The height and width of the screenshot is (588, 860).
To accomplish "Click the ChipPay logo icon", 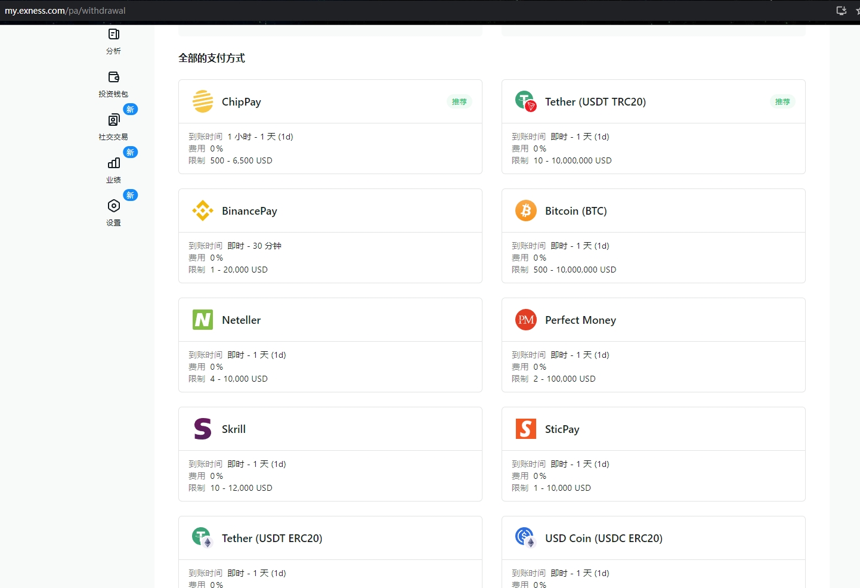I will click(x=203, y=101).
